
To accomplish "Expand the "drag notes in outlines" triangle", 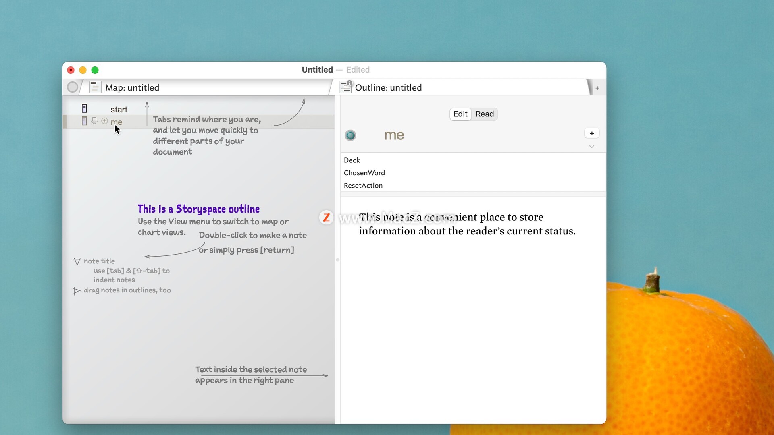I will tap(77, 291).
